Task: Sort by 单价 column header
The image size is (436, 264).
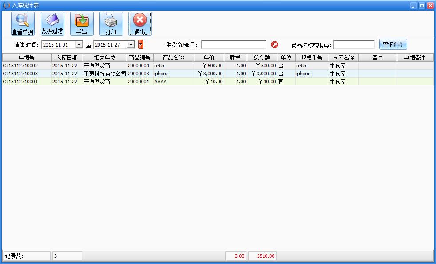Action: pyautogui.click(x=209, y=58)
